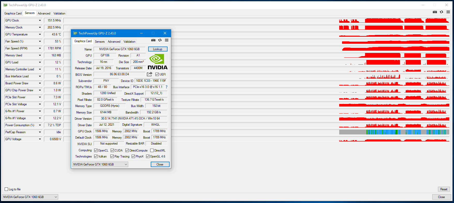This screenshot has height=203, width=454.
Task: Open GPU Clock sensor dropdown
Action: click(x=40, y=20)
